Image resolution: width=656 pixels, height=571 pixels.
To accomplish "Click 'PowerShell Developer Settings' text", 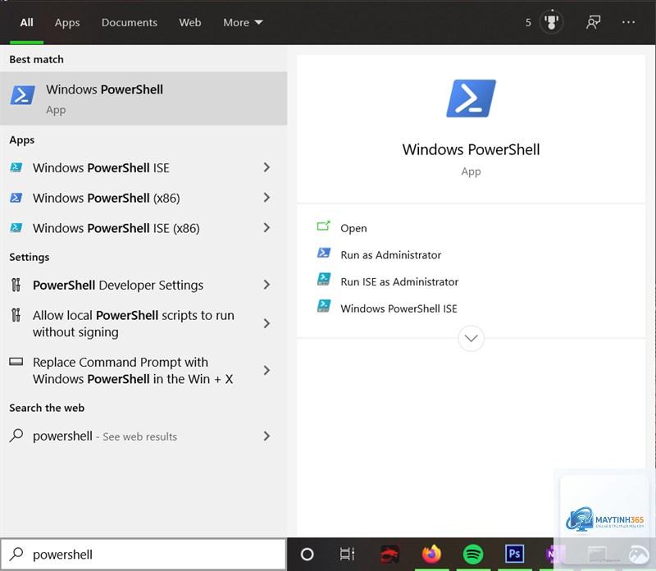I will (x=118, y=285).
